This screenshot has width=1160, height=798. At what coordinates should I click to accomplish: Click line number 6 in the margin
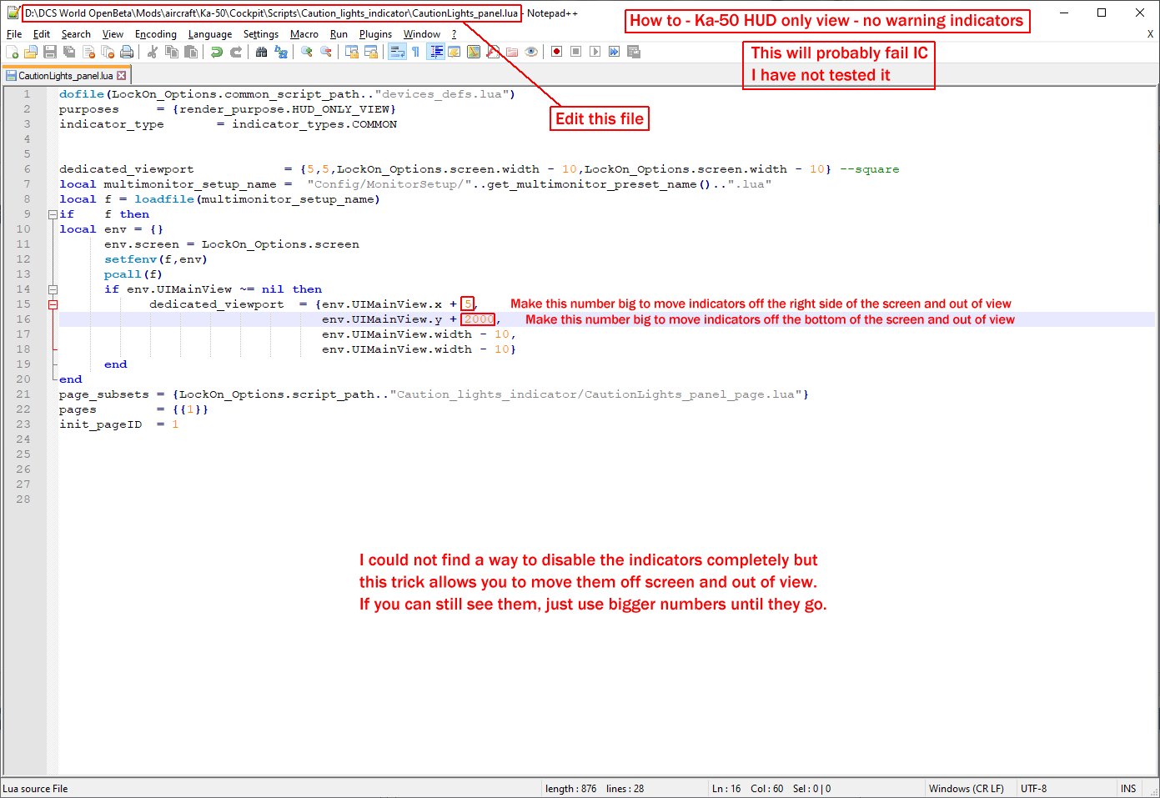27,169
